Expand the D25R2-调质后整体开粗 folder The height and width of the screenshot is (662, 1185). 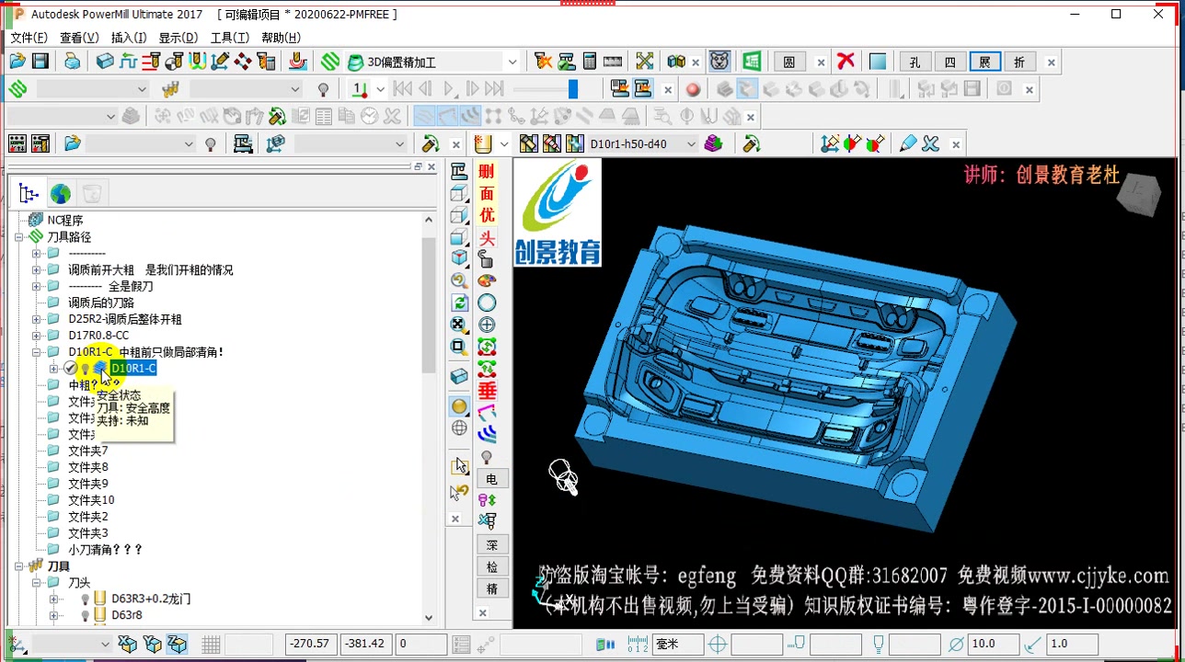point(36,319)
